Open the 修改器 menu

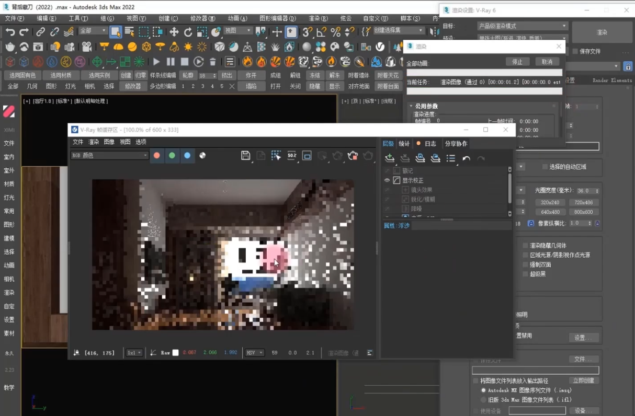coord(202,18)
